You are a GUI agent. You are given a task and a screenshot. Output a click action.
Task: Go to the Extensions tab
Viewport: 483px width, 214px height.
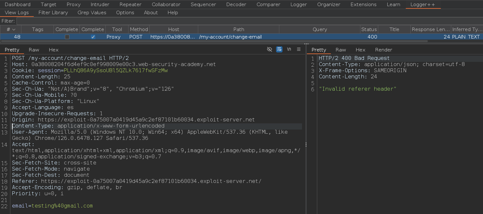[x=364, y=5]
